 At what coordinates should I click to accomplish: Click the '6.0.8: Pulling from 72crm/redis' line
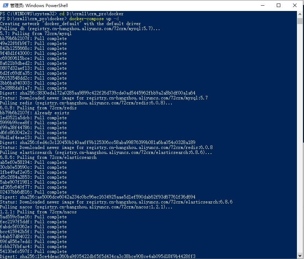tap(38, 108)
